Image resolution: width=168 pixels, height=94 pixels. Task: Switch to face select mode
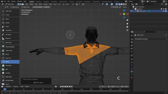(x=23, y=4)
